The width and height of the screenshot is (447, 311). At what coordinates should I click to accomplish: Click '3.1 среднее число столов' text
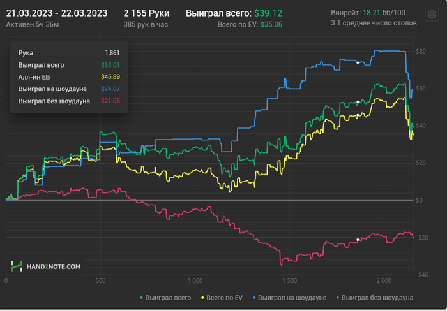(x=374, y=23)
